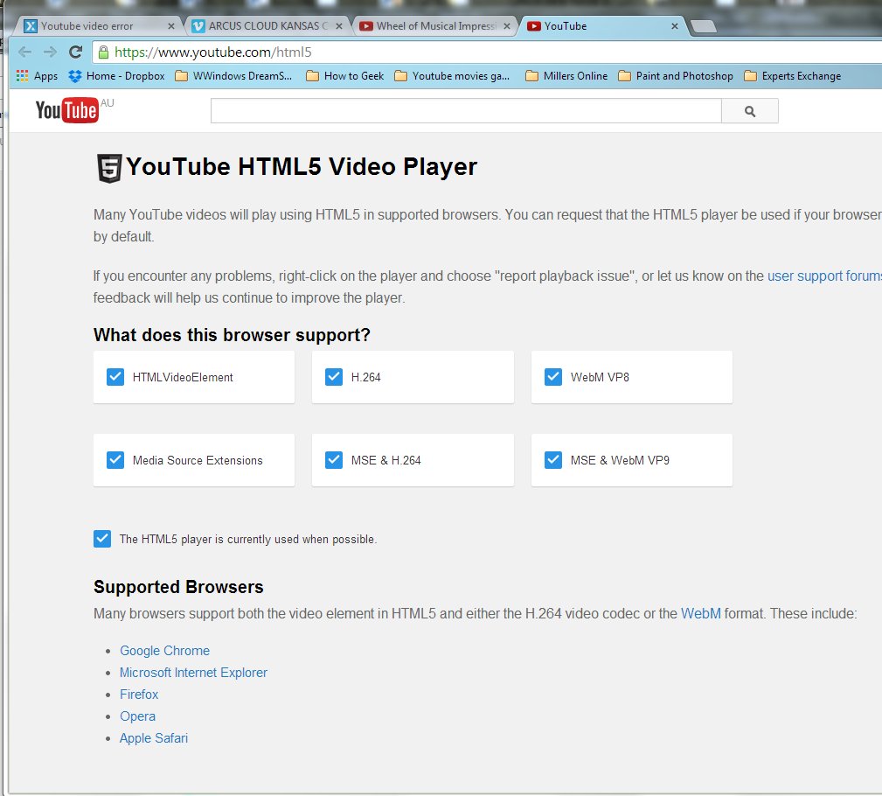Click the Media Source Extensions checkbox
882x796 pixels.
115,460
